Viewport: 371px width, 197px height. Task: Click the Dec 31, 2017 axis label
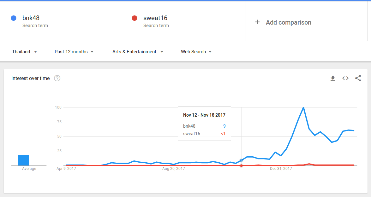click(x=281, y=169)
